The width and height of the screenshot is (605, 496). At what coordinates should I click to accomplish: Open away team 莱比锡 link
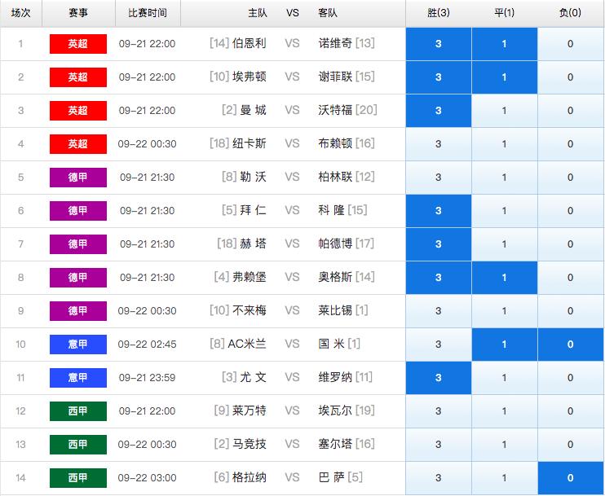335,310
